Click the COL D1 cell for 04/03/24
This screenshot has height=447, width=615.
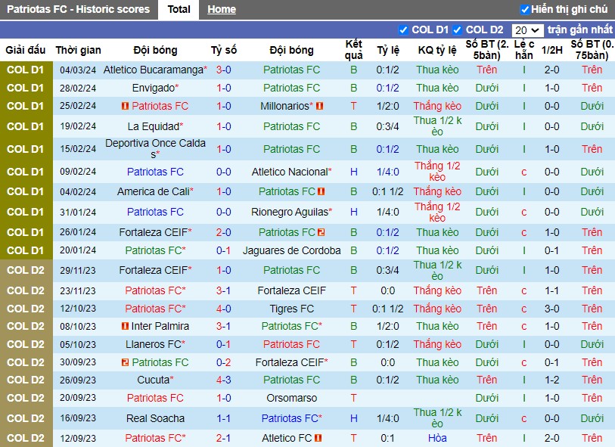[x=26, y=70]
